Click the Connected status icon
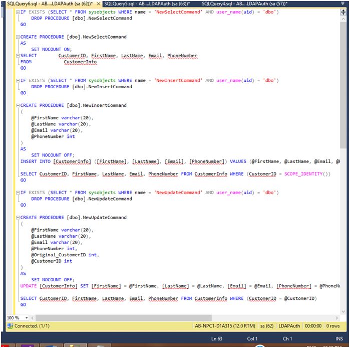The height and width of the screenshot is (348, 350). pos(10,326)
